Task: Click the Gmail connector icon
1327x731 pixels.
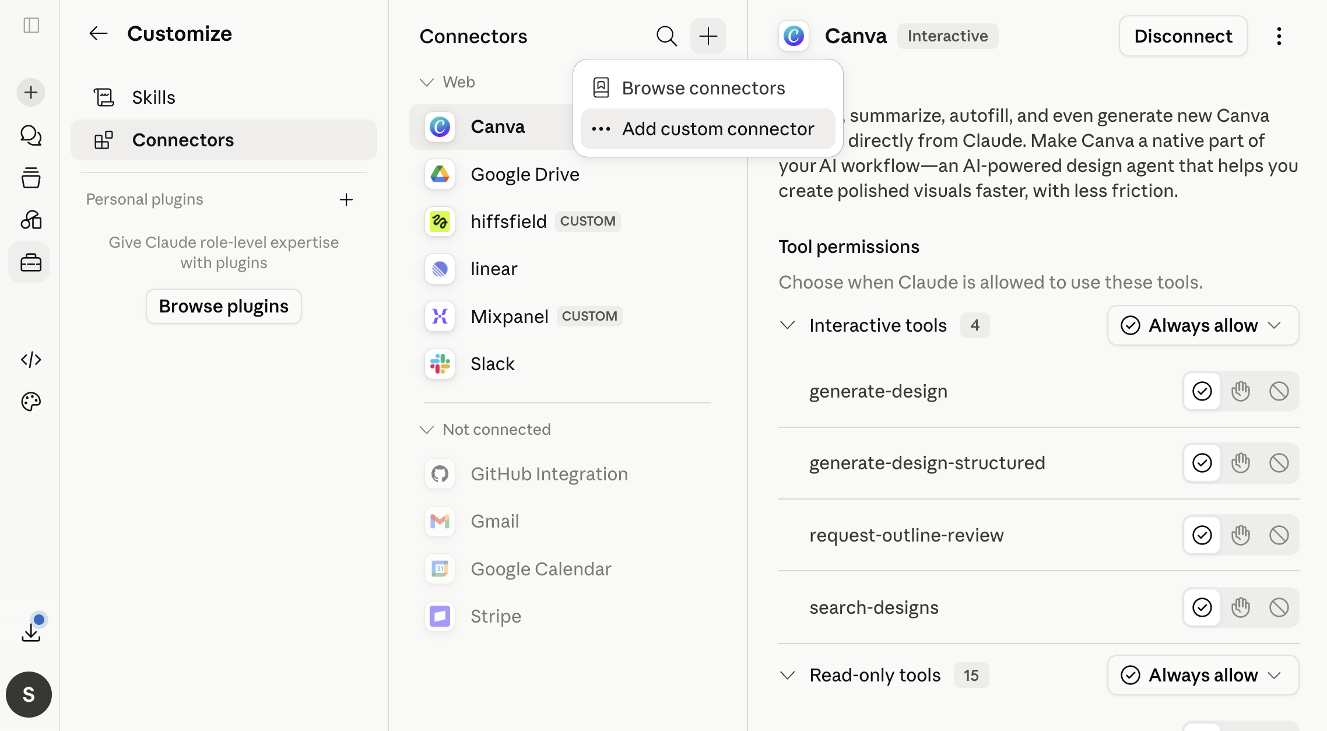Action: tap(440, 521)
